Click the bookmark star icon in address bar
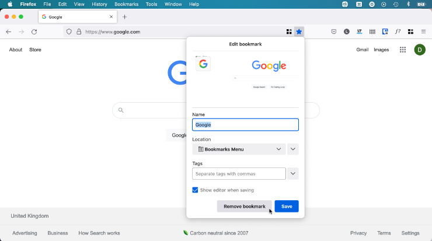 pyautogui.click(x=299, y=32)
